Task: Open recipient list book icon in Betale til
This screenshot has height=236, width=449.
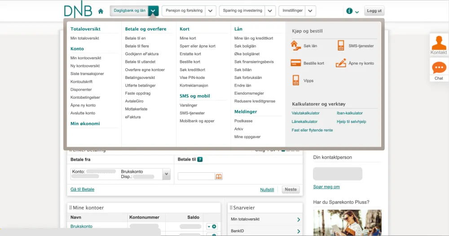Action: tap(219, 177)
